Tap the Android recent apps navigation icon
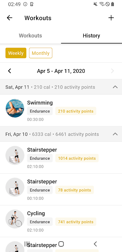 [x=27, y=244]
